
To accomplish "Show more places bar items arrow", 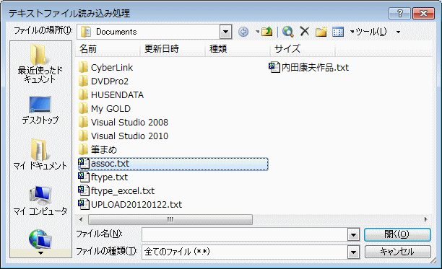I will tap(40, 253).
